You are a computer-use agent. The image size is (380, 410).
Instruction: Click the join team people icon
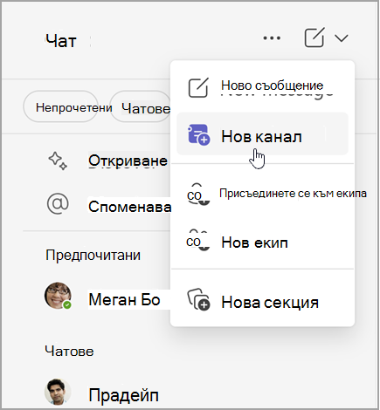point(198,195)
